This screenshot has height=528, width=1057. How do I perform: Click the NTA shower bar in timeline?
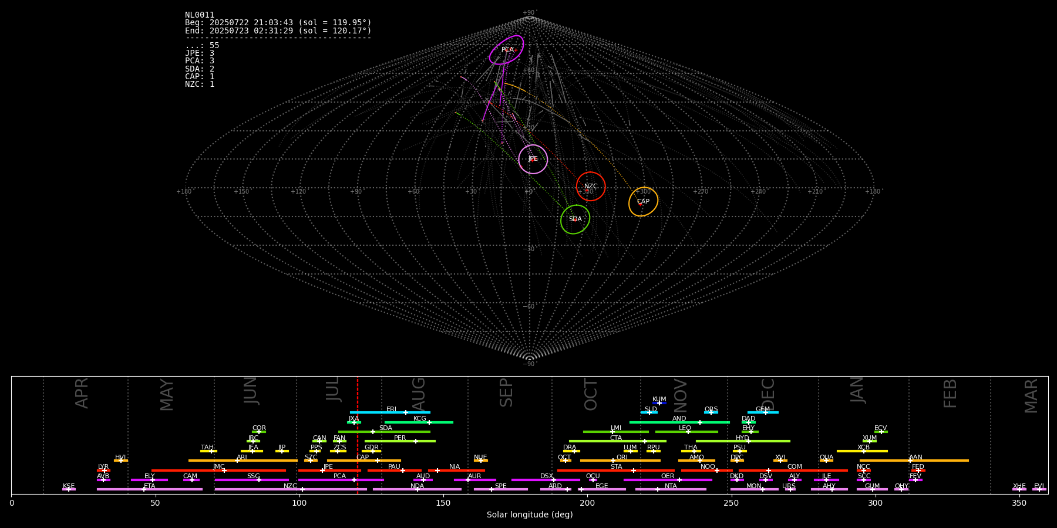pos(671,489)
